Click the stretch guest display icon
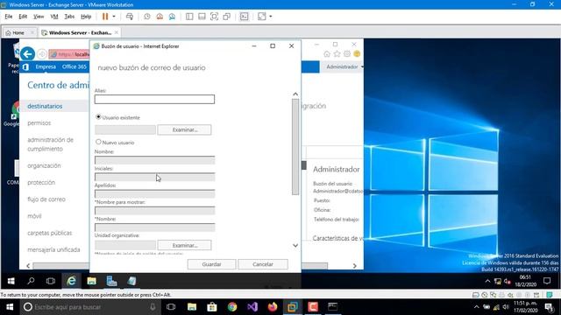The width and height of the screenshot is (561, 315). (262, 17)
